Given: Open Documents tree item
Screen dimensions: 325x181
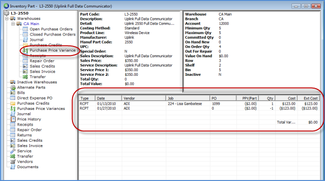Looking at the screenshot, I should pyautogui.click(x=28, y=167).
